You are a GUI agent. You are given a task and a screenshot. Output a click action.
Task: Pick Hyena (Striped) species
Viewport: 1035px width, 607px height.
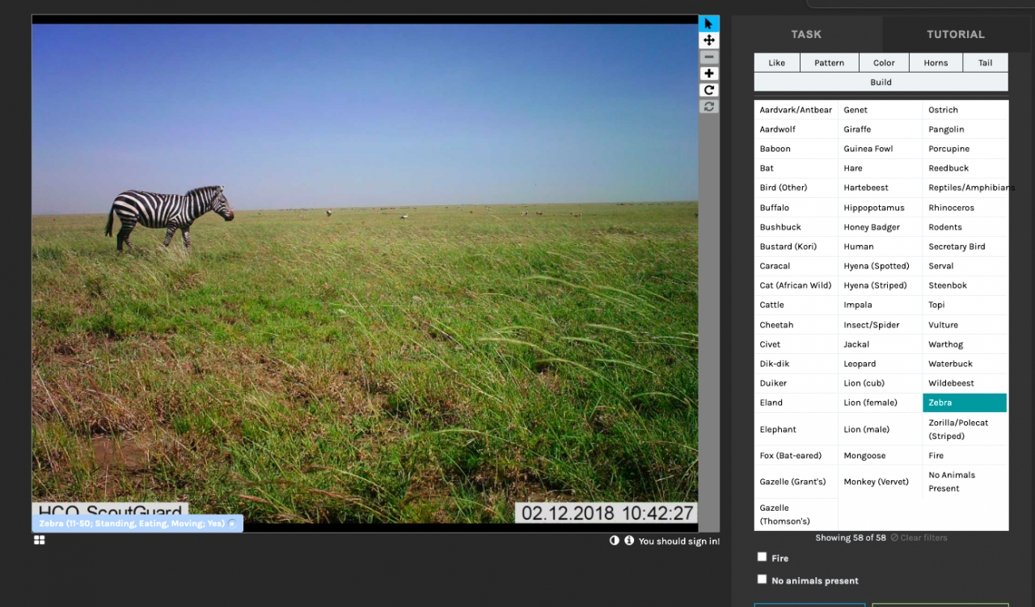(880, 285)
